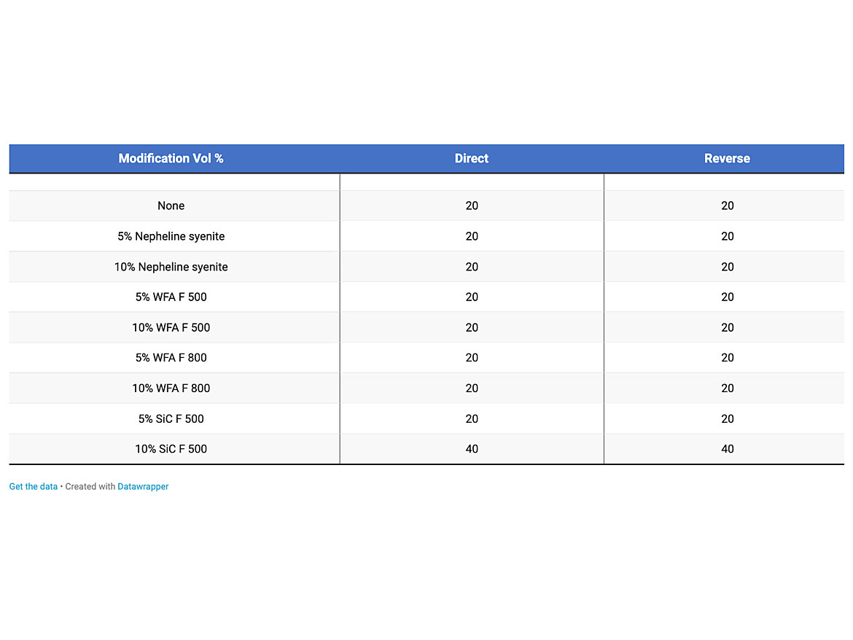The width and height of the screenshot is (853, 640).
Task: Click the "Get the data" link
Action: [33, 487]
